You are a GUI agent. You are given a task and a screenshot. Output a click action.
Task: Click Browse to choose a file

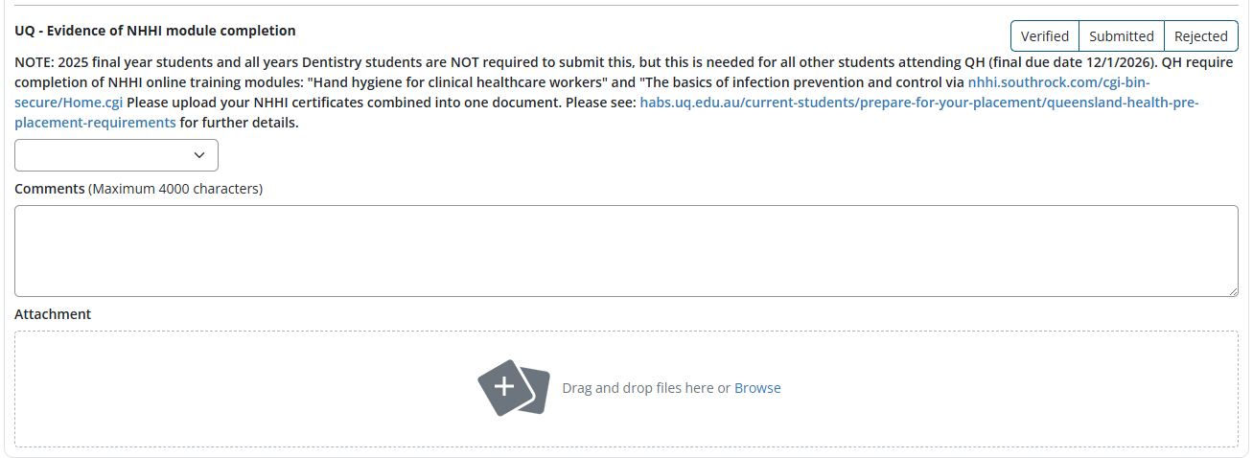(x=757, y=388)
